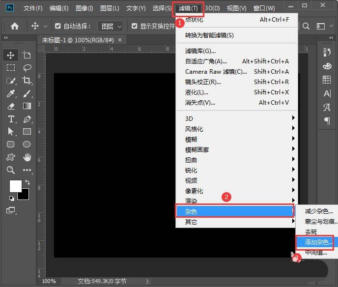Select the Gradient tool
338x287 pixels.
[x=27, y=106]
